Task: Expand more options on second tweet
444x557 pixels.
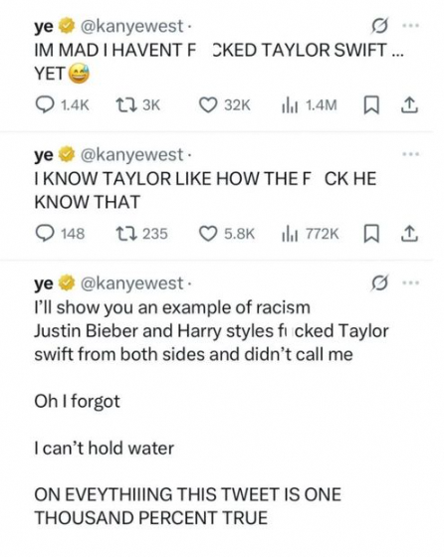Action: 410,154
